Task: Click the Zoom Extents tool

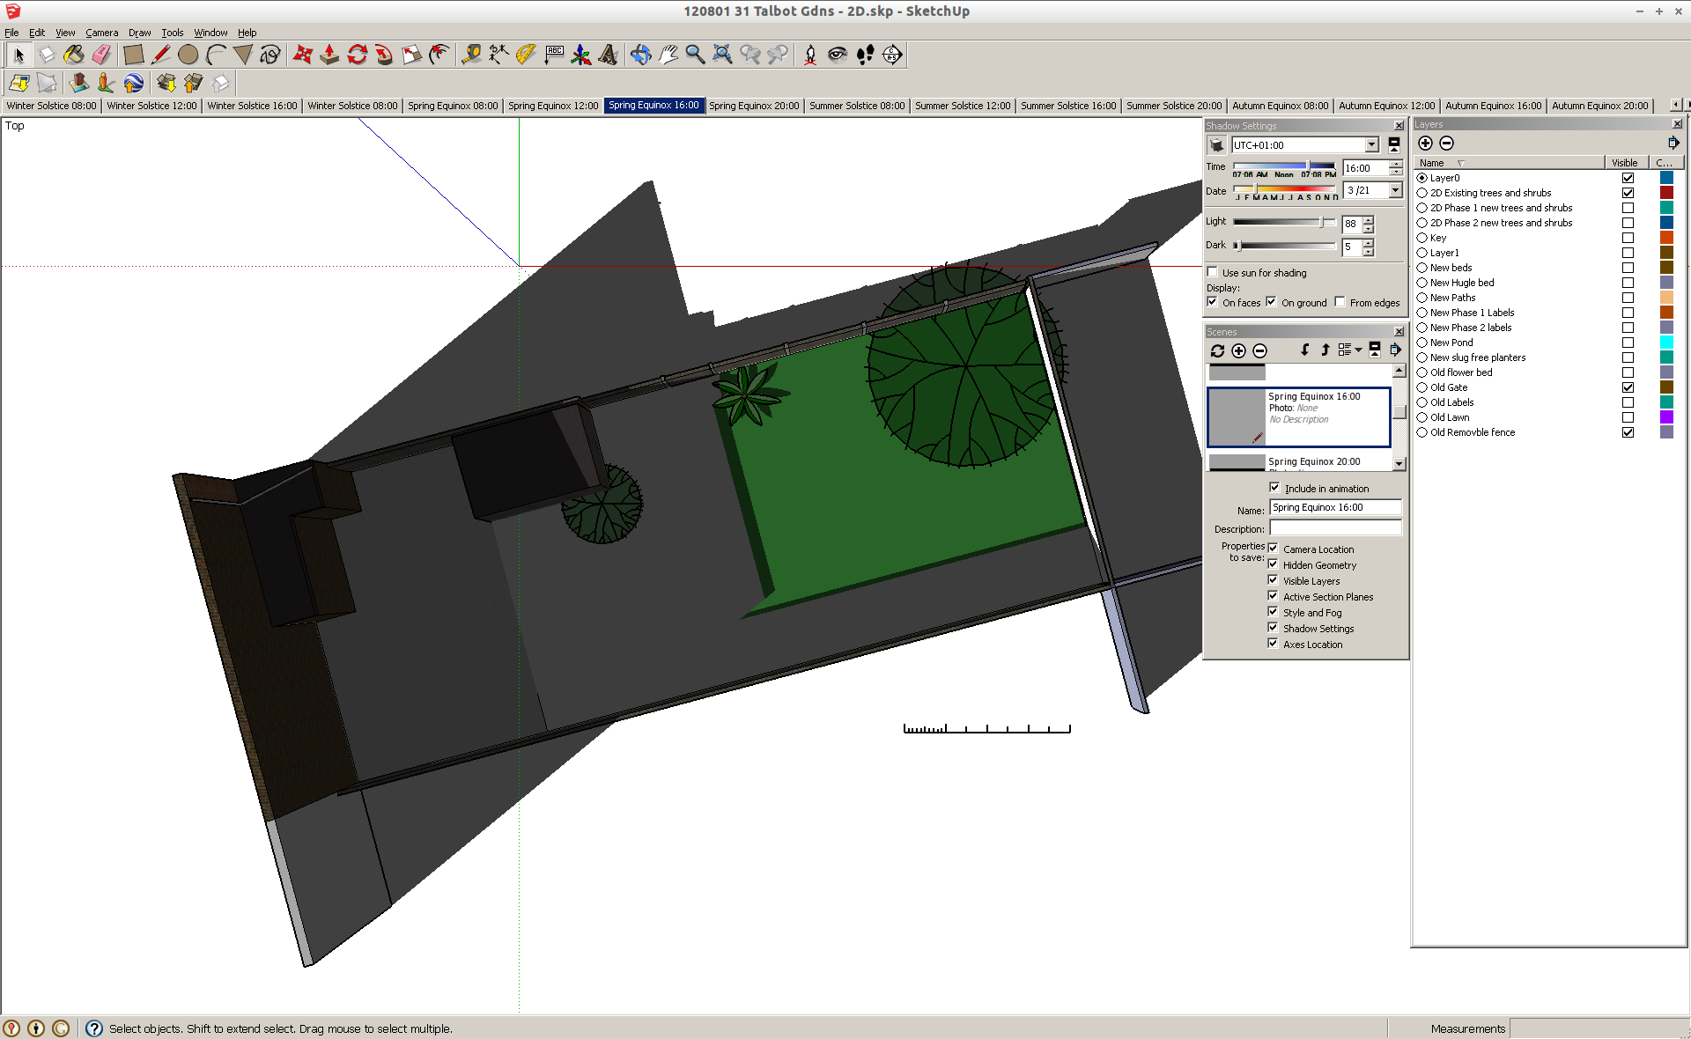Action: (722, 55)
